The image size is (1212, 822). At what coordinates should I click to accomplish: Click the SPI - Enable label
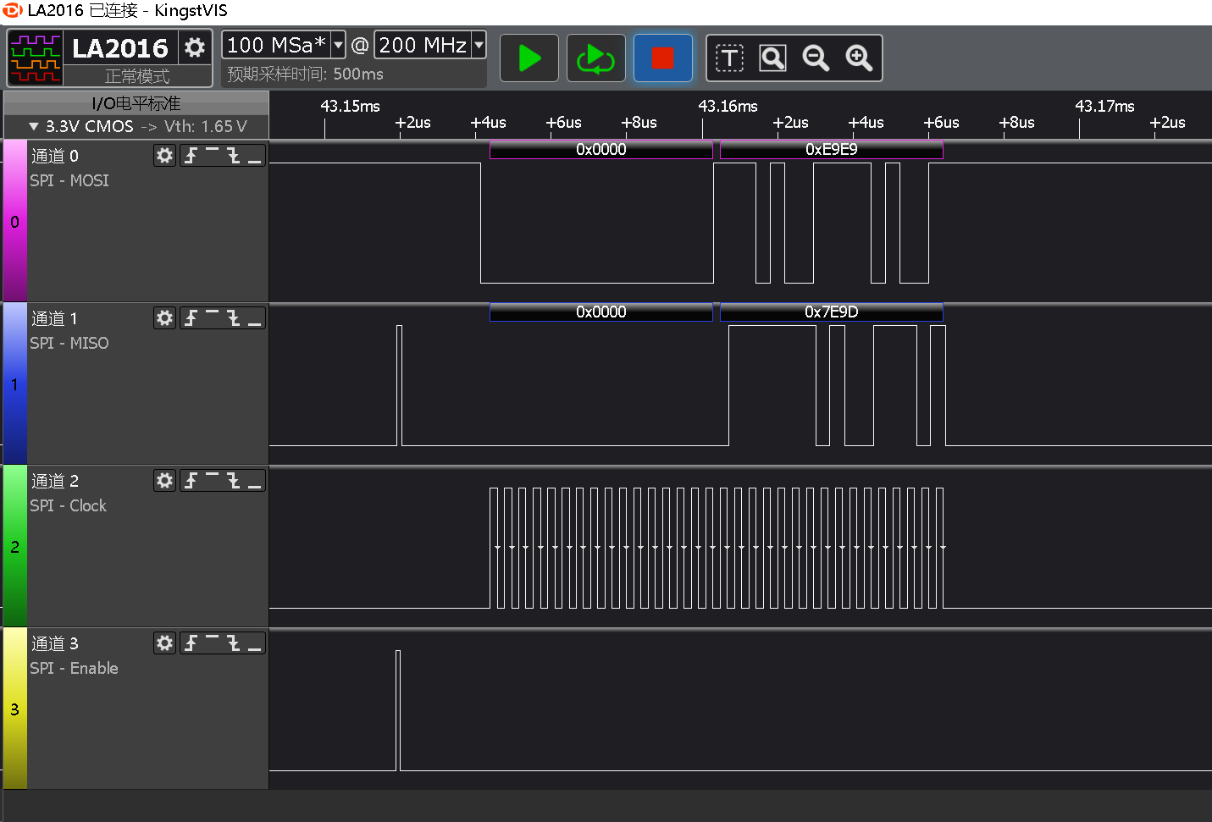click(x=75, y=668)
